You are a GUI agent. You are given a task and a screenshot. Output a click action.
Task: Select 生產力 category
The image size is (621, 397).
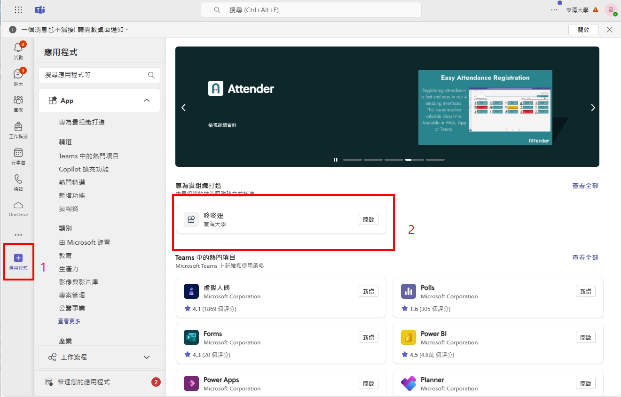point(69,269)
